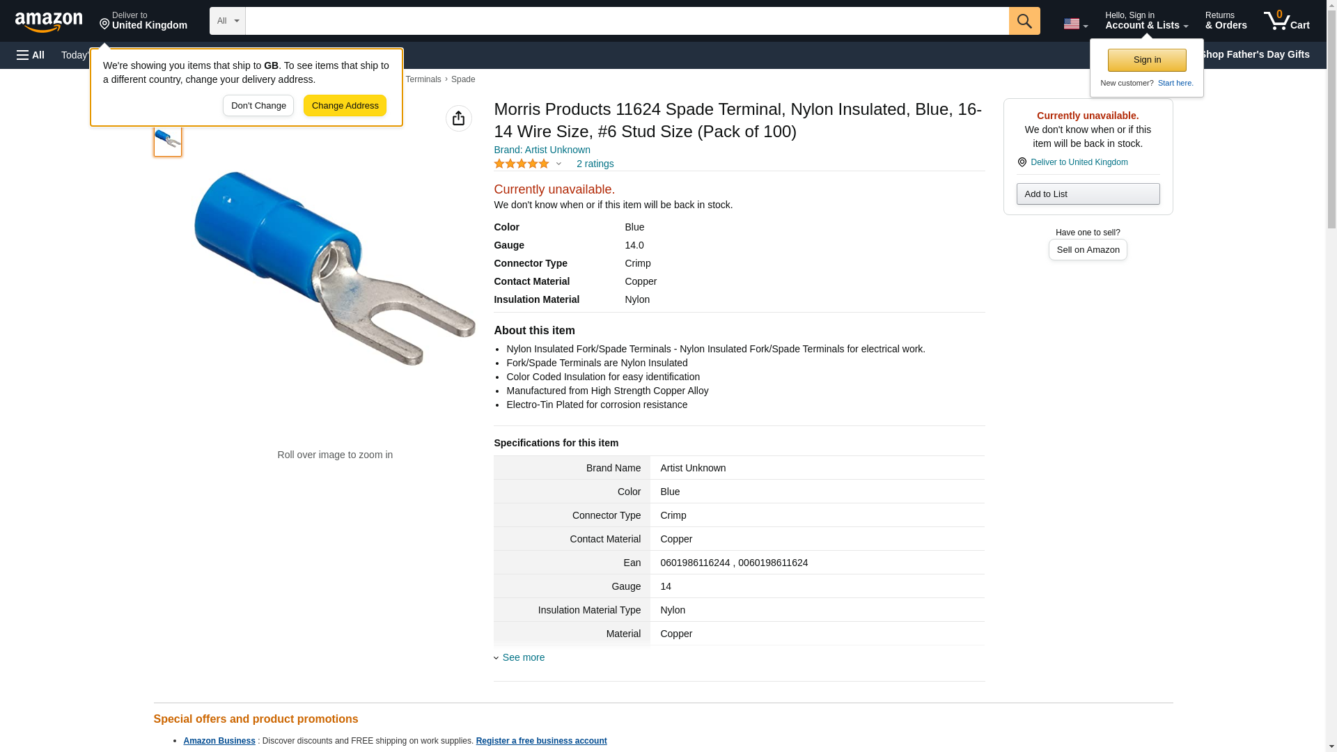Click the share icon on product image
Viewport: 1337px width, 752px height.
pyautogui.click(x=458, y=118)
